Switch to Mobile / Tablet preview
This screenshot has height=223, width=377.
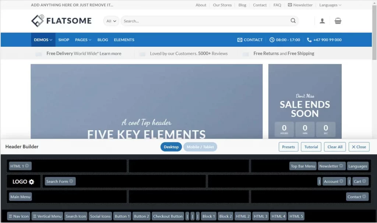click(x=200, y=146)
